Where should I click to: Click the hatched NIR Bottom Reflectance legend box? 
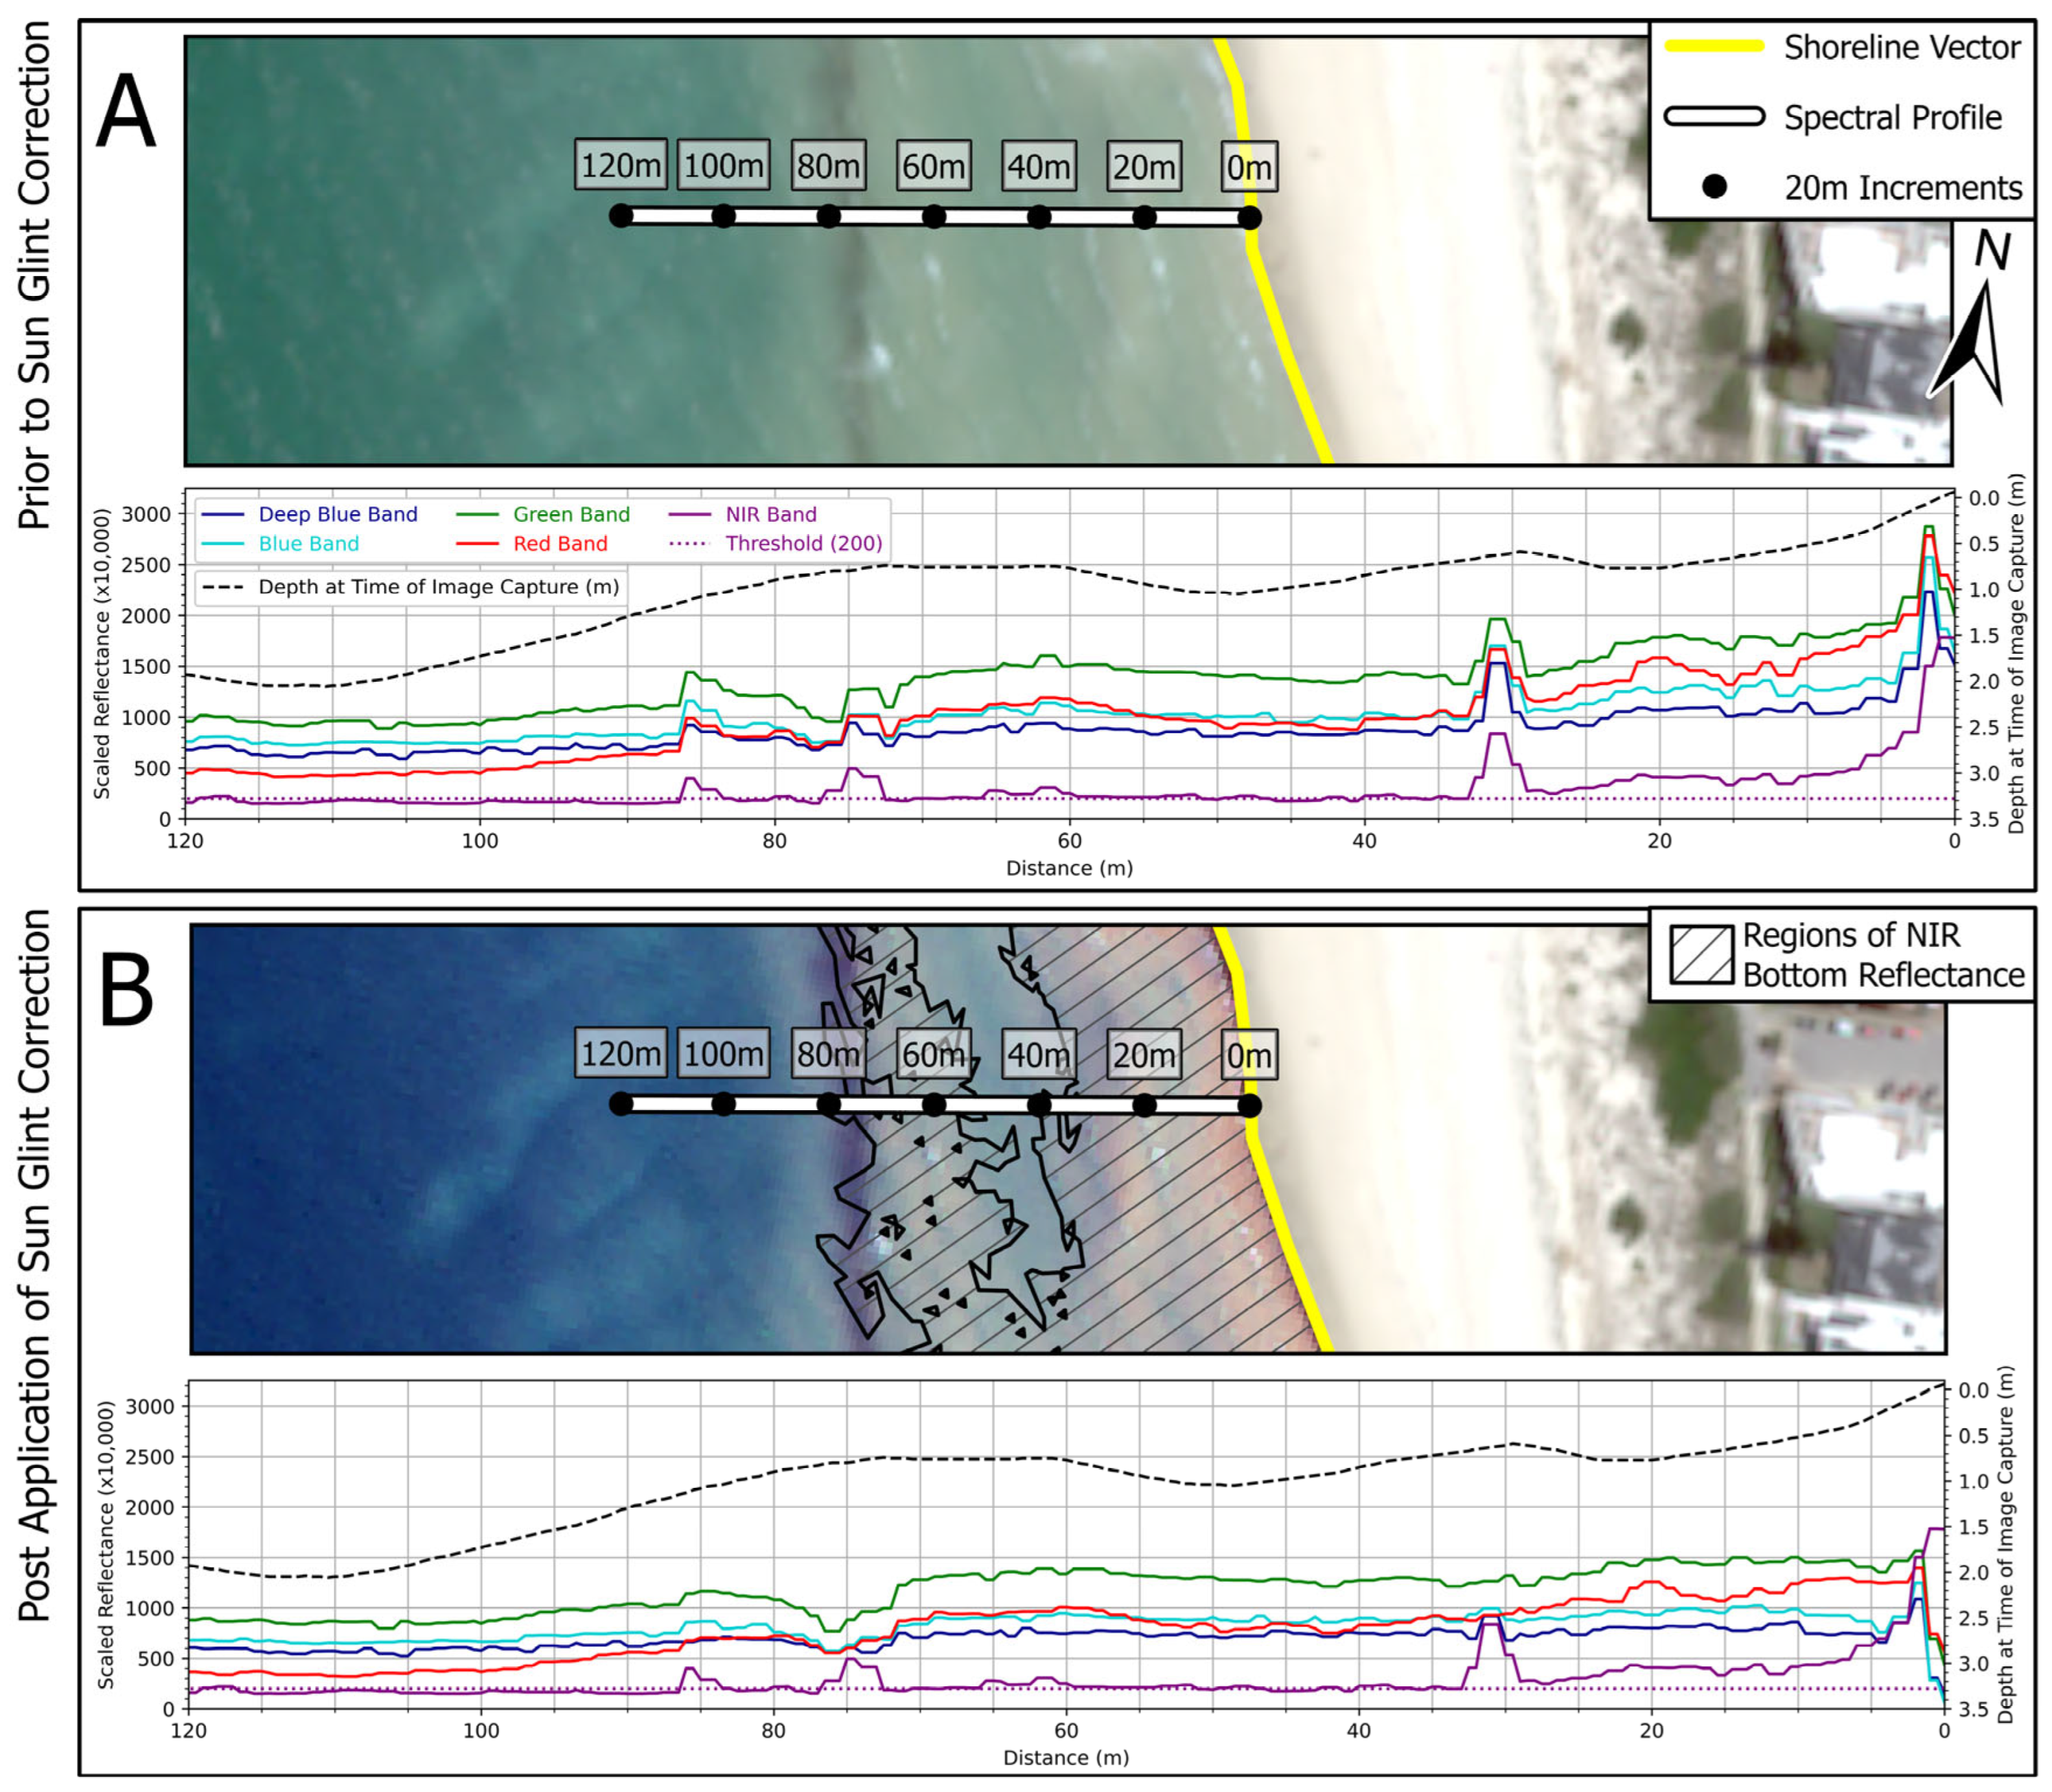coord(1702,954)
